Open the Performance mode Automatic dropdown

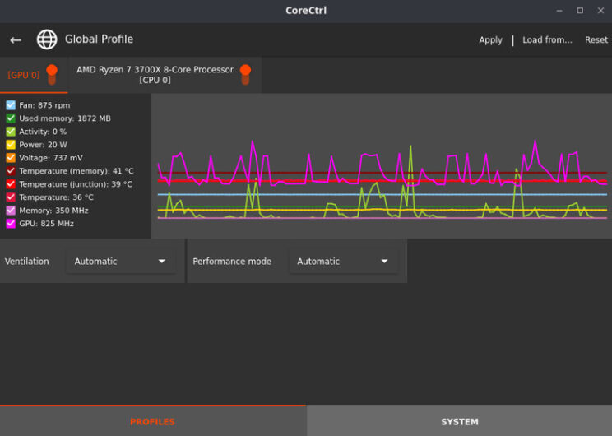click(x=344, y=261)
